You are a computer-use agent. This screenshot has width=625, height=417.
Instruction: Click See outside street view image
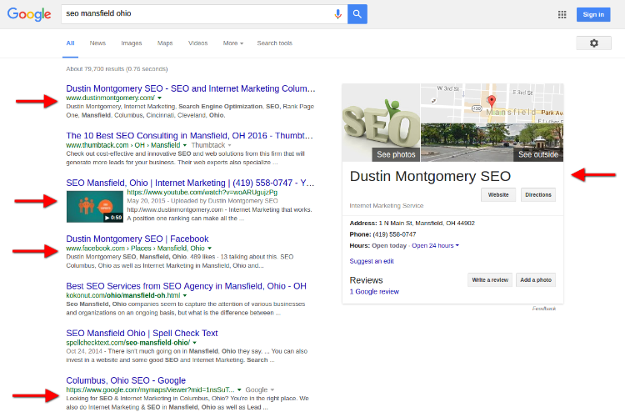[x=538, y=154]
